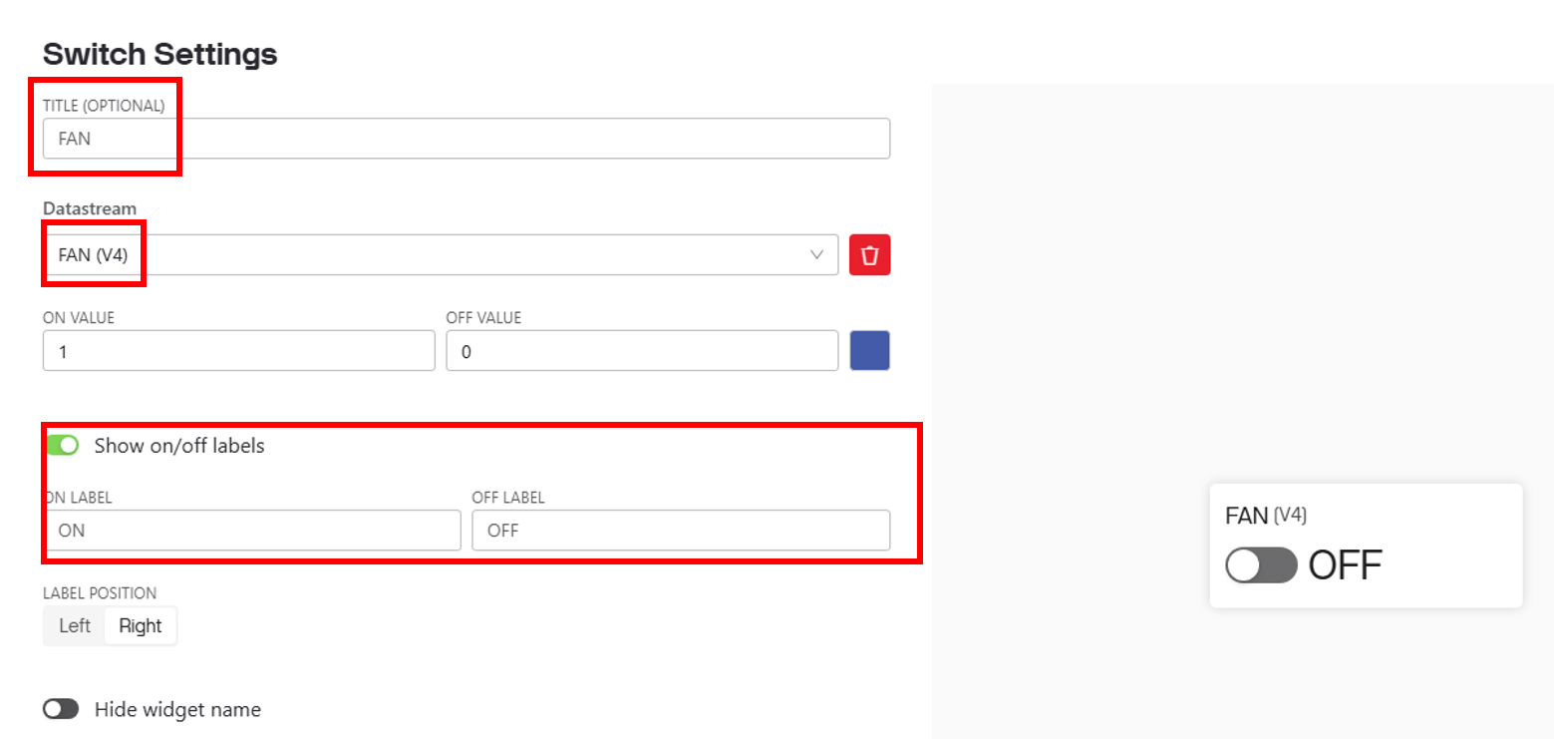
Task: Select Right label position
Action: coord(140,625)
